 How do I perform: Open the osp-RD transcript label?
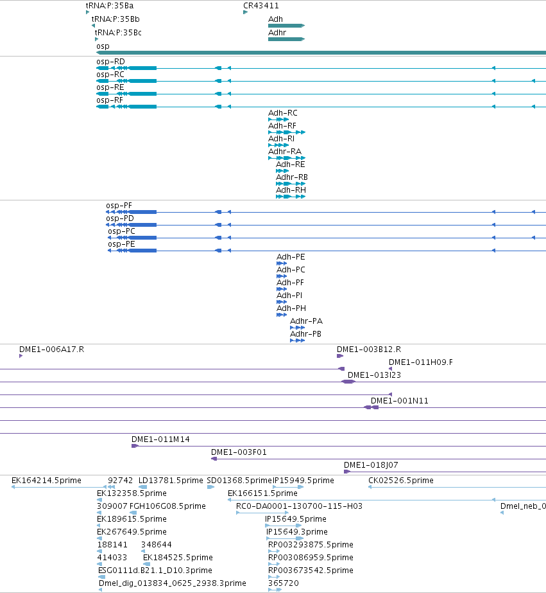point(110,61)
